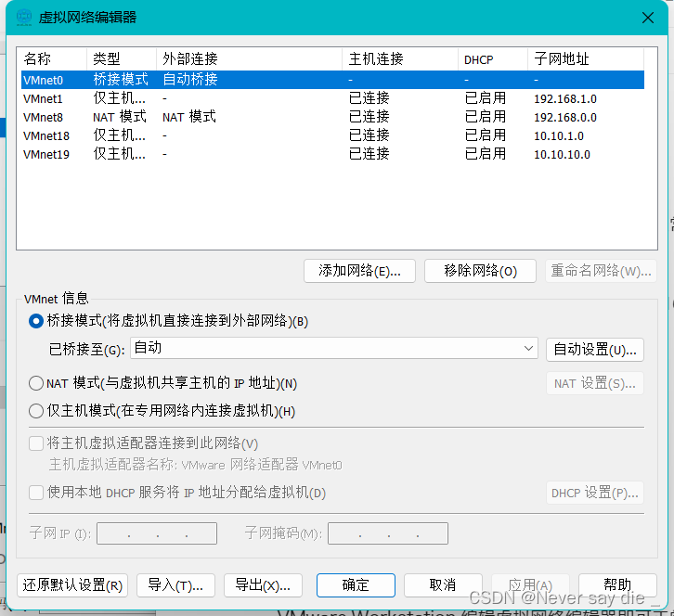Viewport: 674px width, 616px height.
Task: Click subnet address 10.10.1.0
Action: 559,135
